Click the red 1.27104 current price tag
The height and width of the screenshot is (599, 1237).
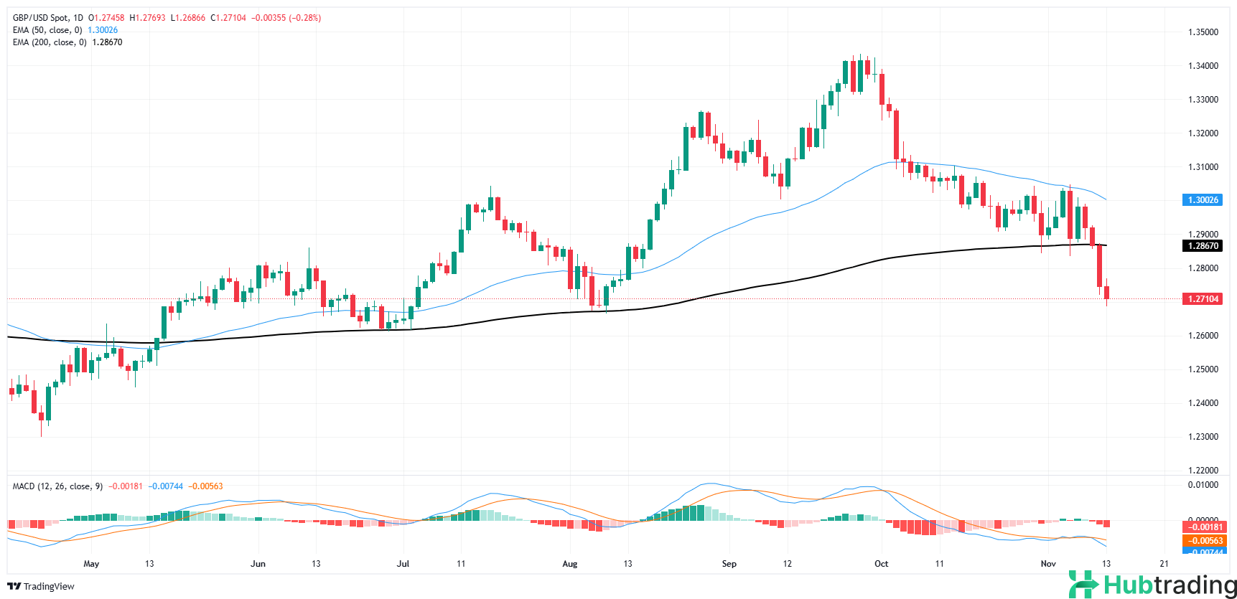[1202, 299]
